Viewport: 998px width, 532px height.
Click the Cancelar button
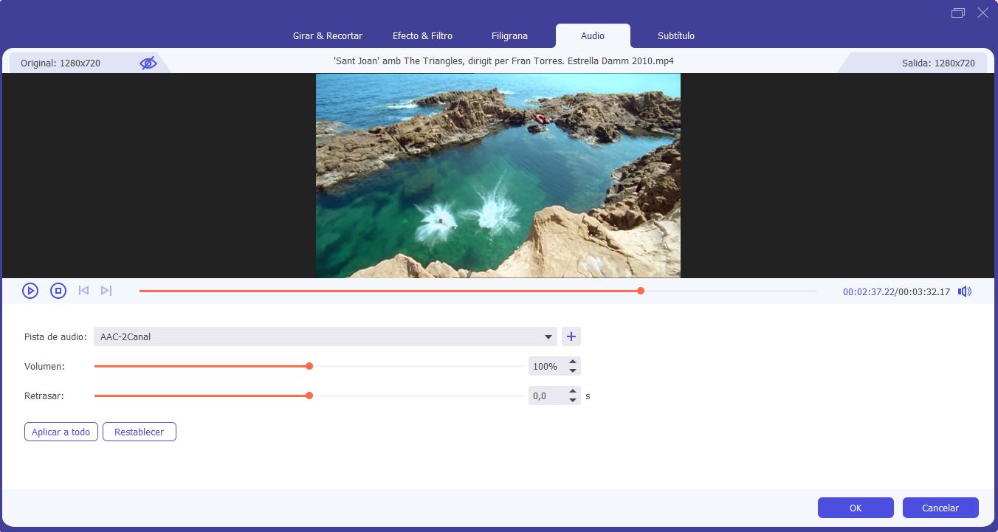(x=940, y=508)
